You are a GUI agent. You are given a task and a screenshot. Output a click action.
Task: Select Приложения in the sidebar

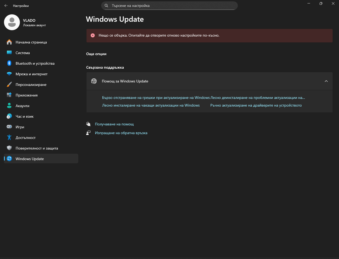pos(41,95)
